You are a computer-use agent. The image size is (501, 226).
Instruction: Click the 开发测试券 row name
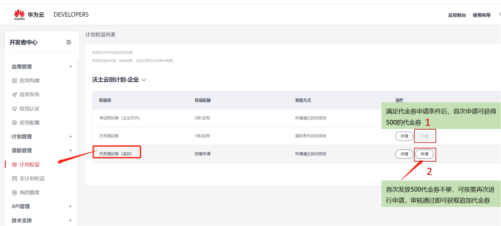coord(109,136)
